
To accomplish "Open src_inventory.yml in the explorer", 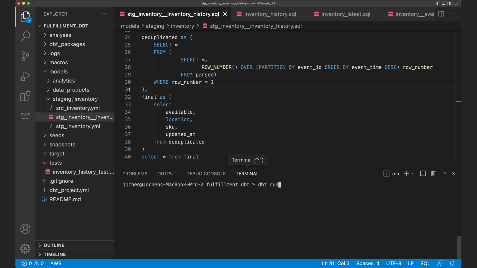I will pyautogui.click(x=75, y=108).
